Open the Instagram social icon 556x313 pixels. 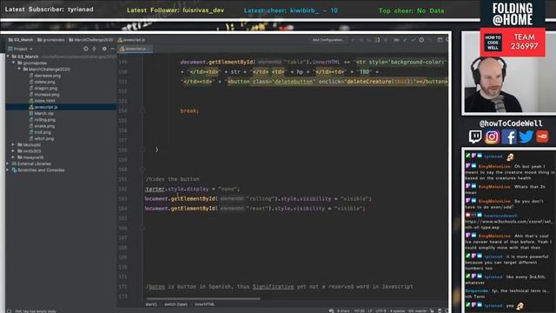point(492,137)
